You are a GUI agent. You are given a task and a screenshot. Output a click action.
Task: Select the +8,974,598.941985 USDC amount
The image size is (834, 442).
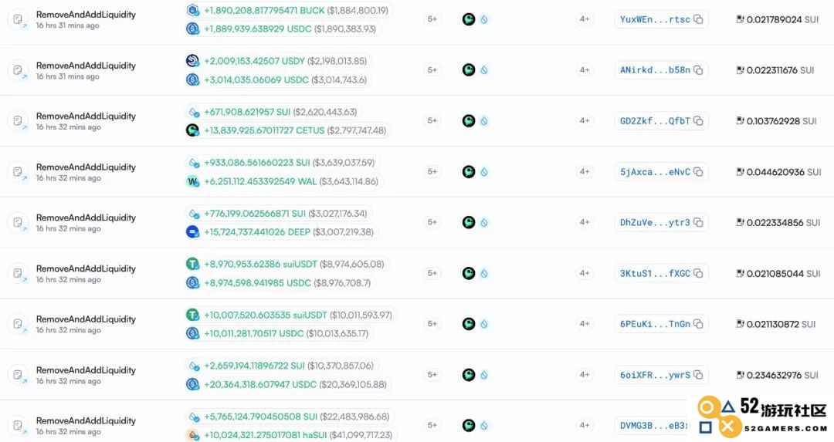pyautogui.click(x=258, y=283)
